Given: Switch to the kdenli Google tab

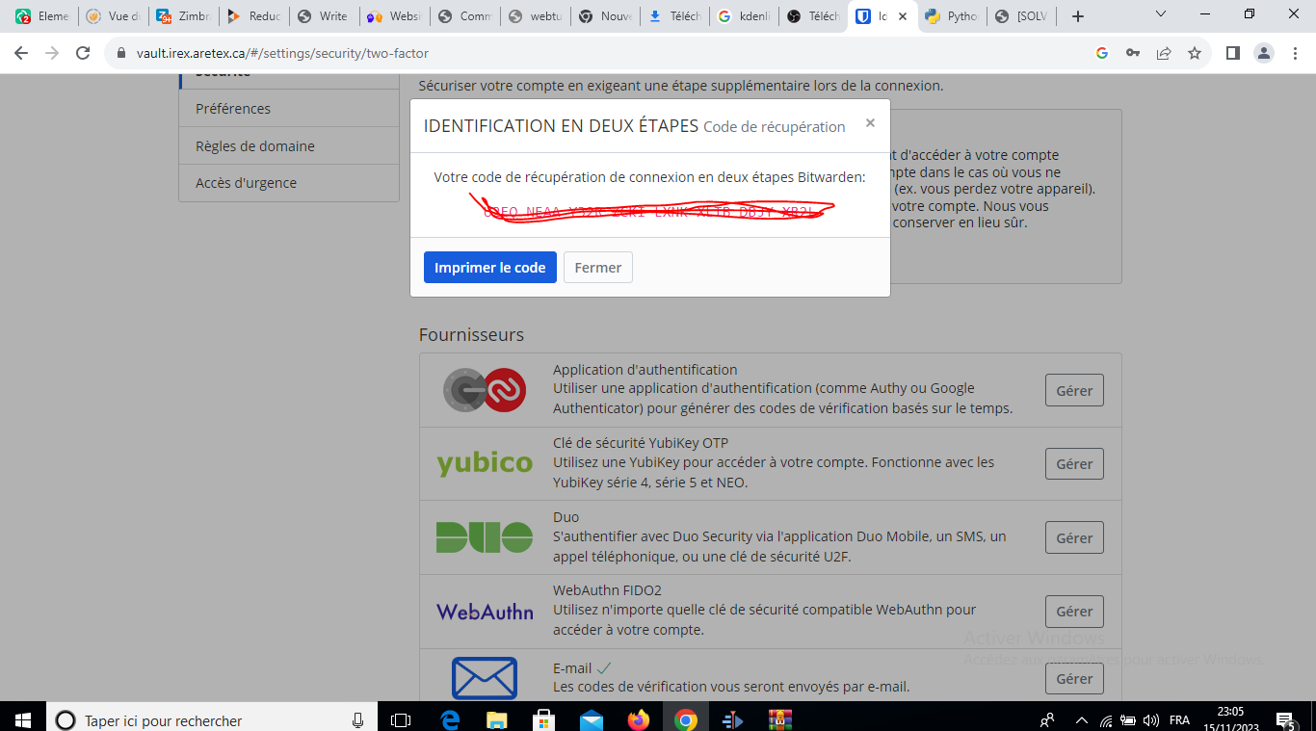Looking at the screenshot, I should [746, 16].
